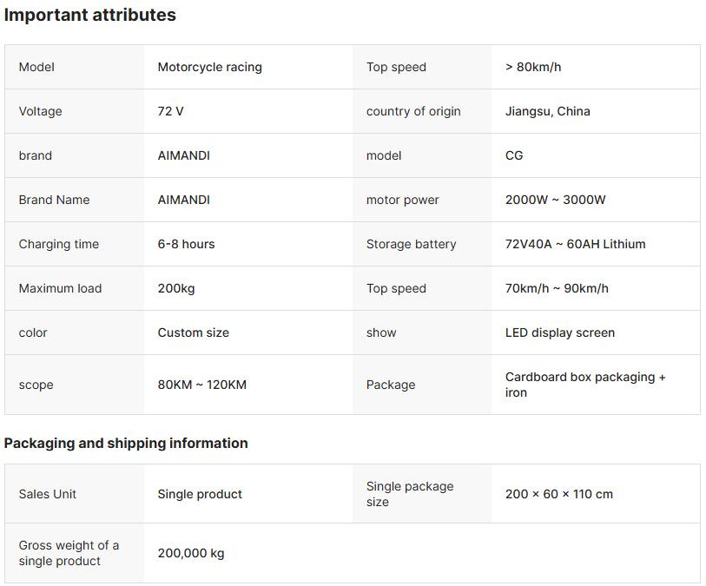
Task: Click the '80KM ~ 120KM' scope value
Action: [x=201, y=385]
